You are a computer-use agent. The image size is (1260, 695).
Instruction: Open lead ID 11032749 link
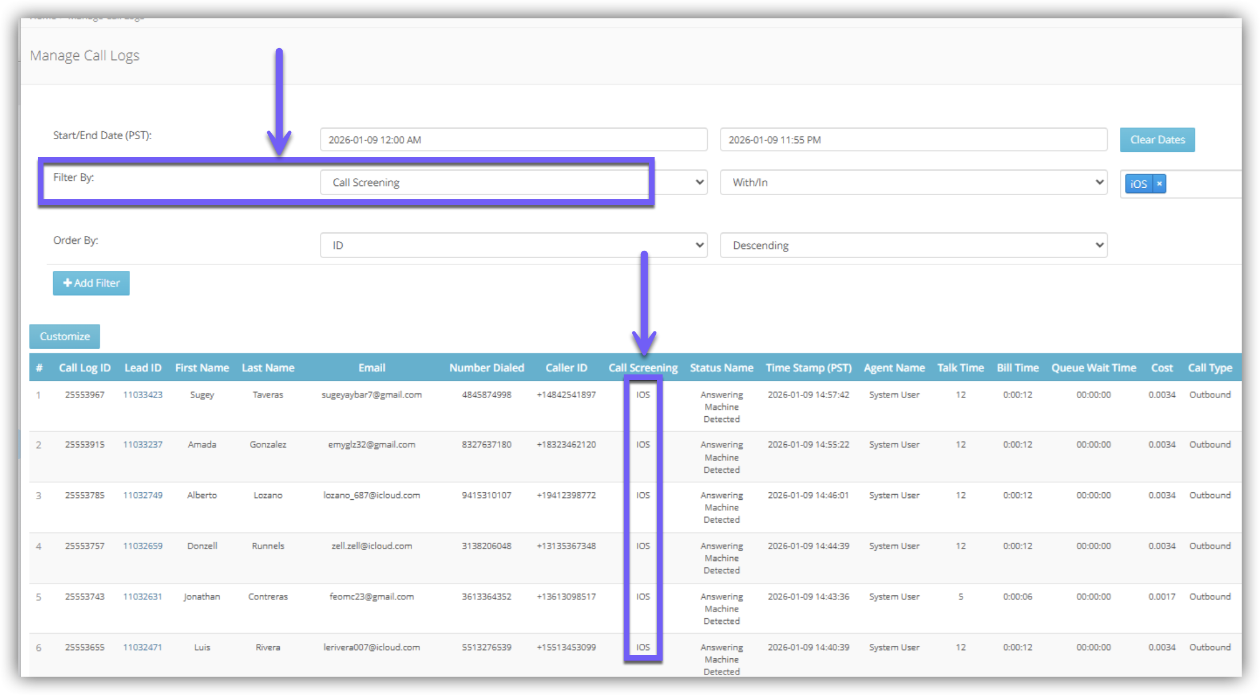click(x=142, y=495)
